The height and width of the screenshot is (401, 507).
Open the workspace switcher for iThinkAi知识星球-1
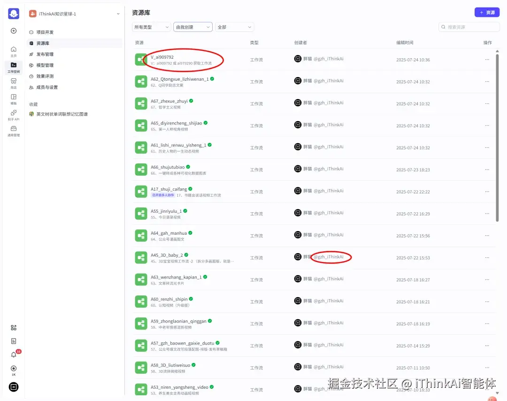[70, 14]
